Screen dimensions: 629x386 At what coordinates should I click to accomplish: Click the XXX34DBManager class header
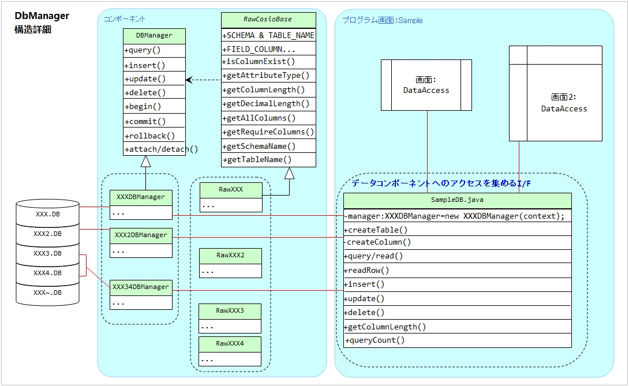[141, 287]
